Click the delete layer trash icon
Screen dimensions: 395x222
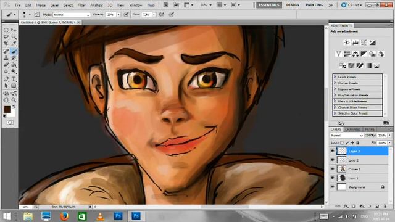pyautogui.click(x=385, y=206)
